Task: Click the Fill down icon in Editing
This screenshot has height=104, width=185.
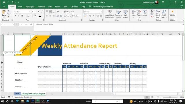Action: point(151,14)
